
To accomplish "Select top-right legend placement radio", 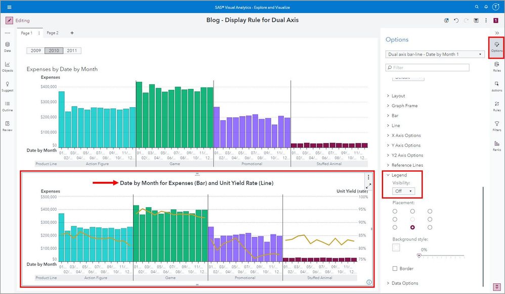I will click(x=430, y=211).
